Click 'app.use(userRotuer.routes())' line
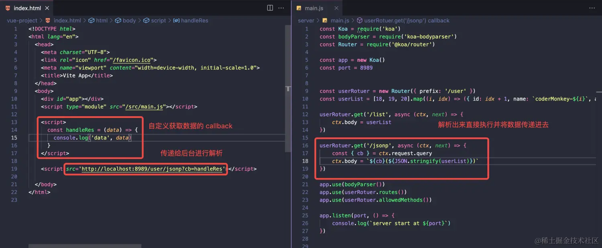Screen dimensions: 602x248 [363, 192]
